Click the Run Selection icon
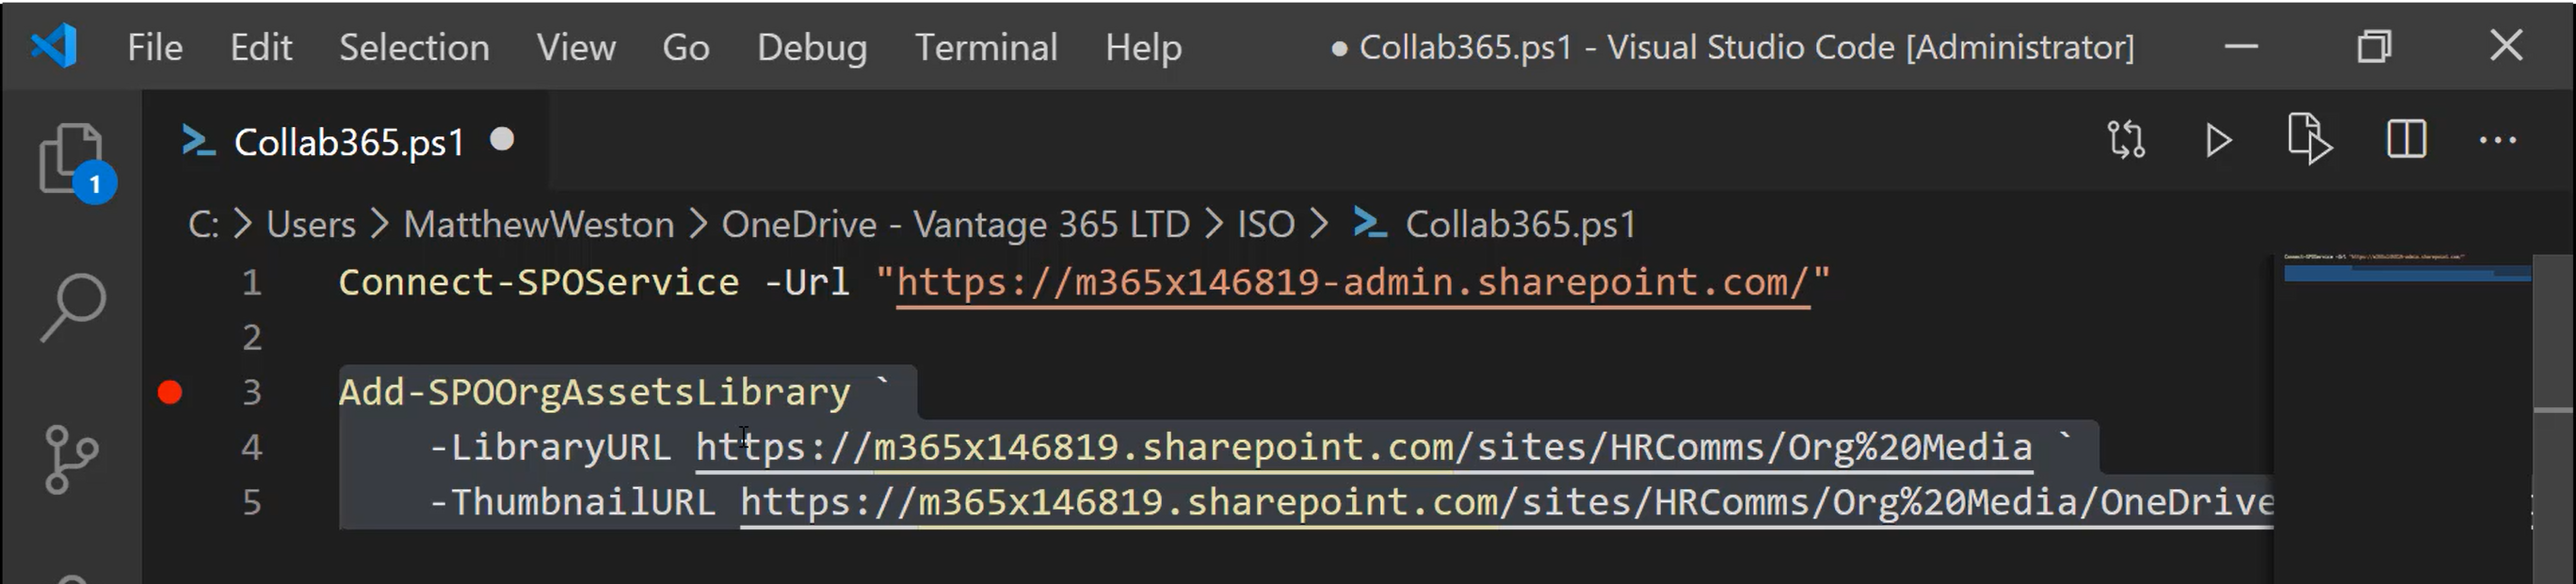The image size is (2576, 584). pos(2310,139)
